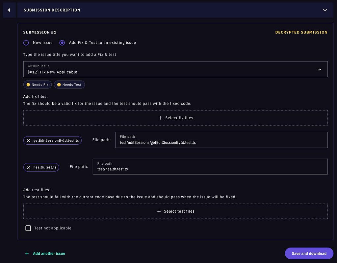337x263 pixels.
Task: Click step number 4 badge
Action: pos(9,10)
